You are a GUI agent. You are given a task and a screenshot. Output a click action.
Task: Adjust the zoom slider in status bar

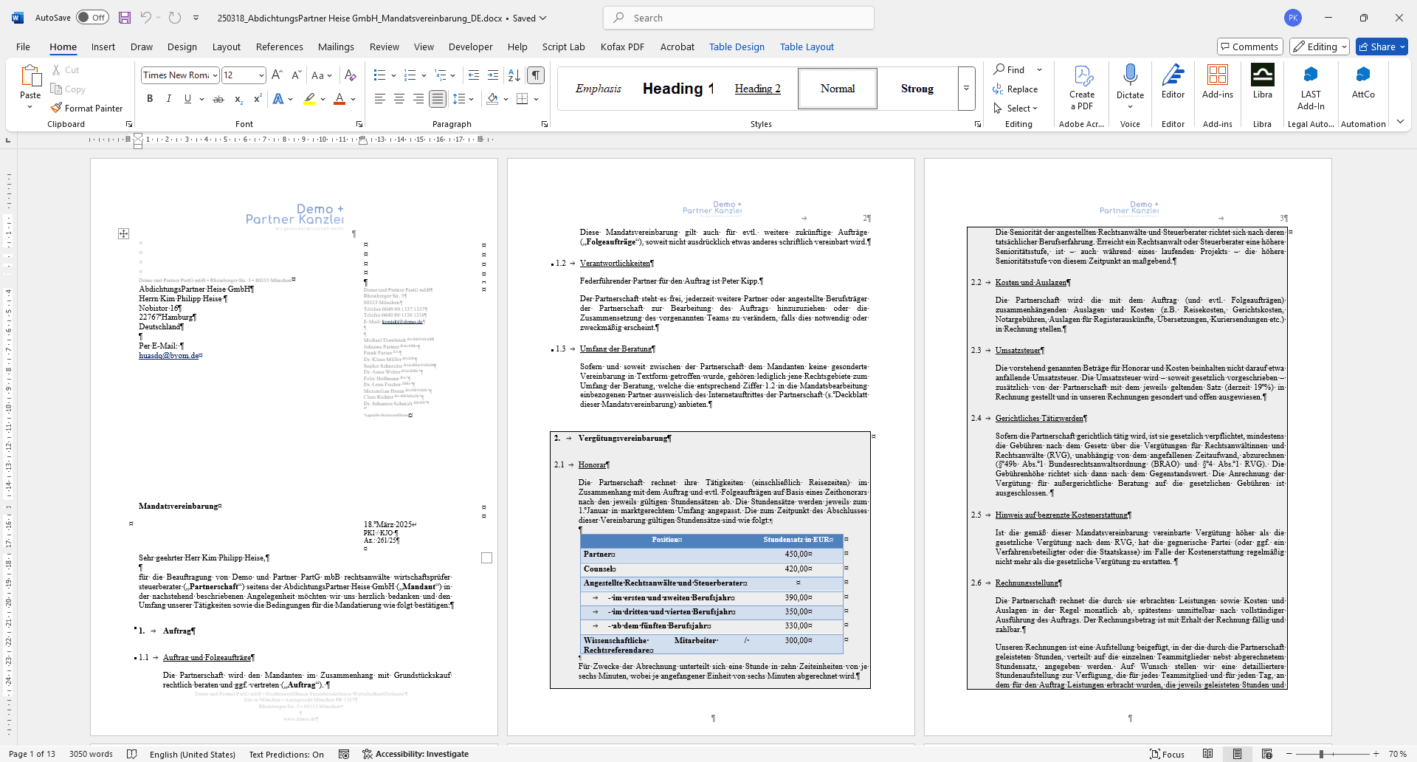point(1321,754)
